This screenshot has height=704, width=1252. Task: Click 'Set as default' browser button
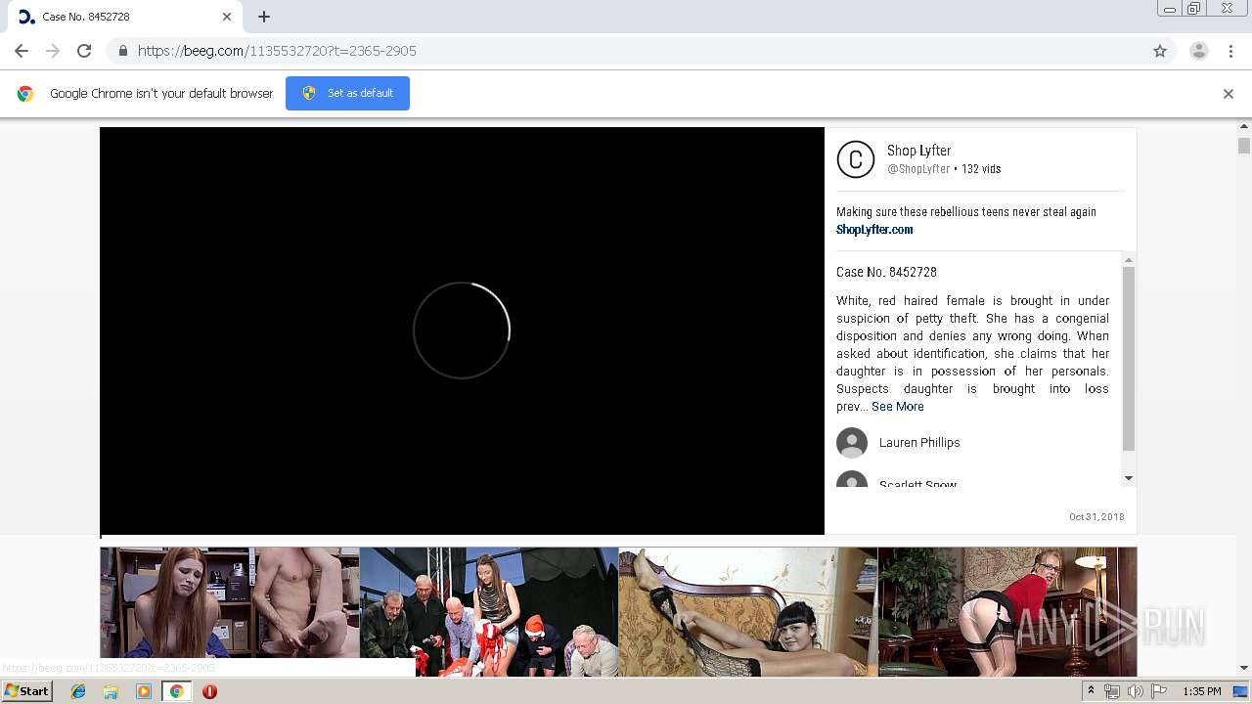tap(347, 93)
